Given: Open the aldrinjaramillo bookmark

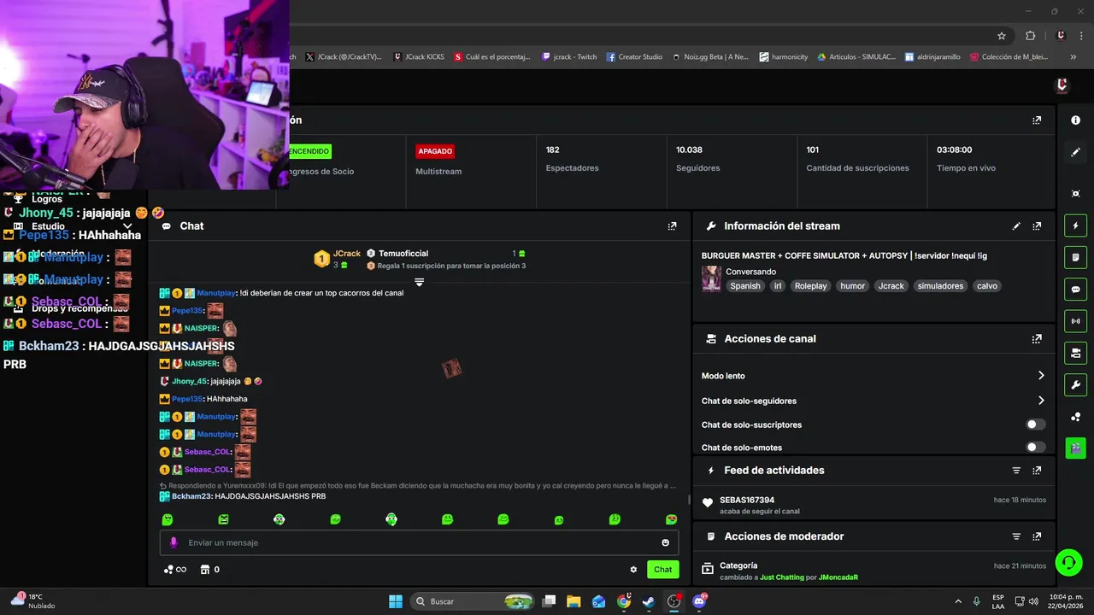Looking at the screenshot, I should [x=932, y=57].
